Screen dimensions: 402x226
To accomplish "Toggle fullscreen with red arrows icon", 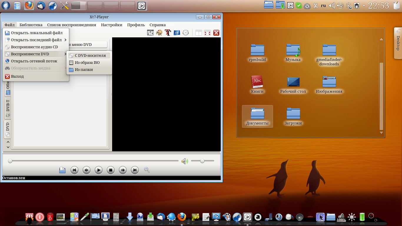I will tap(207, 33).
